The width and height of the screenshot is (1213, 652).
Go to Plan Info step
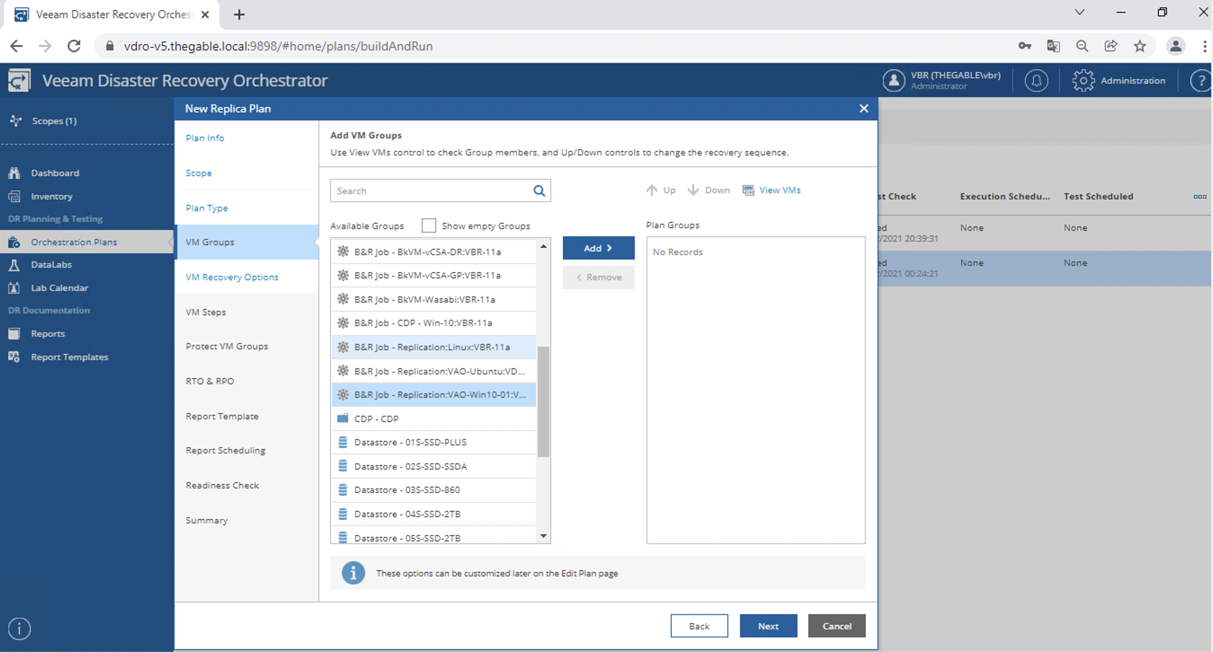pos(205,138)
